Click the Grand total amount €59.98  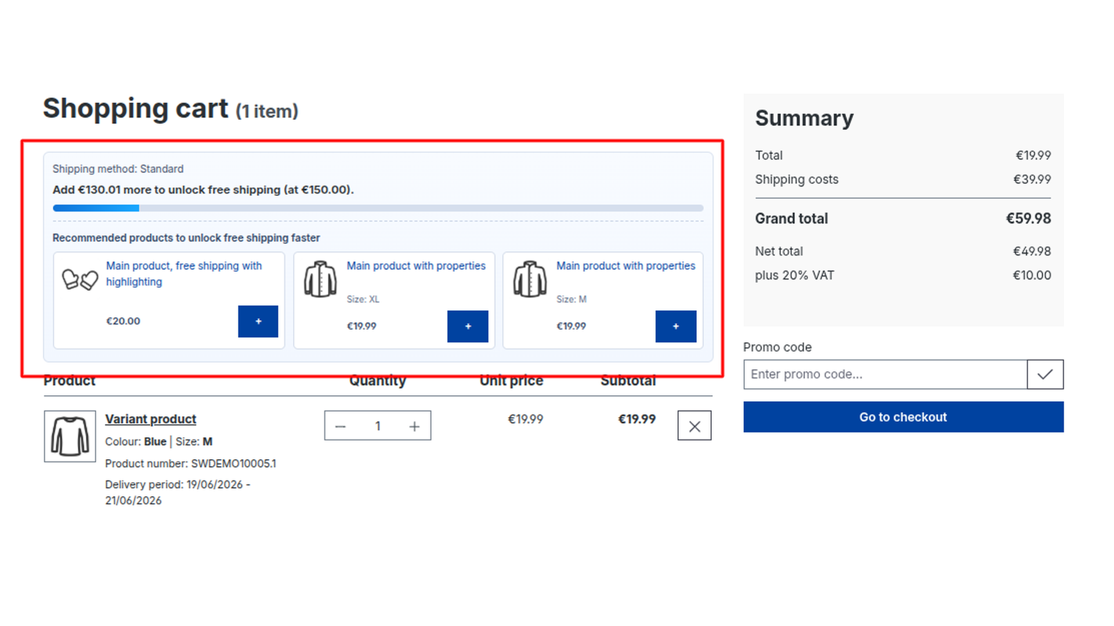(1028, 219)
